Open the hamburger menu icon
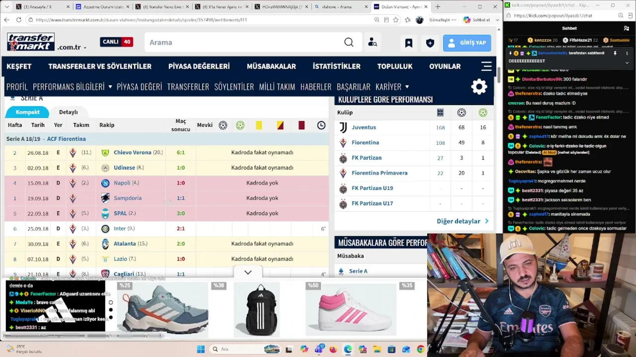 click(486, 66)
